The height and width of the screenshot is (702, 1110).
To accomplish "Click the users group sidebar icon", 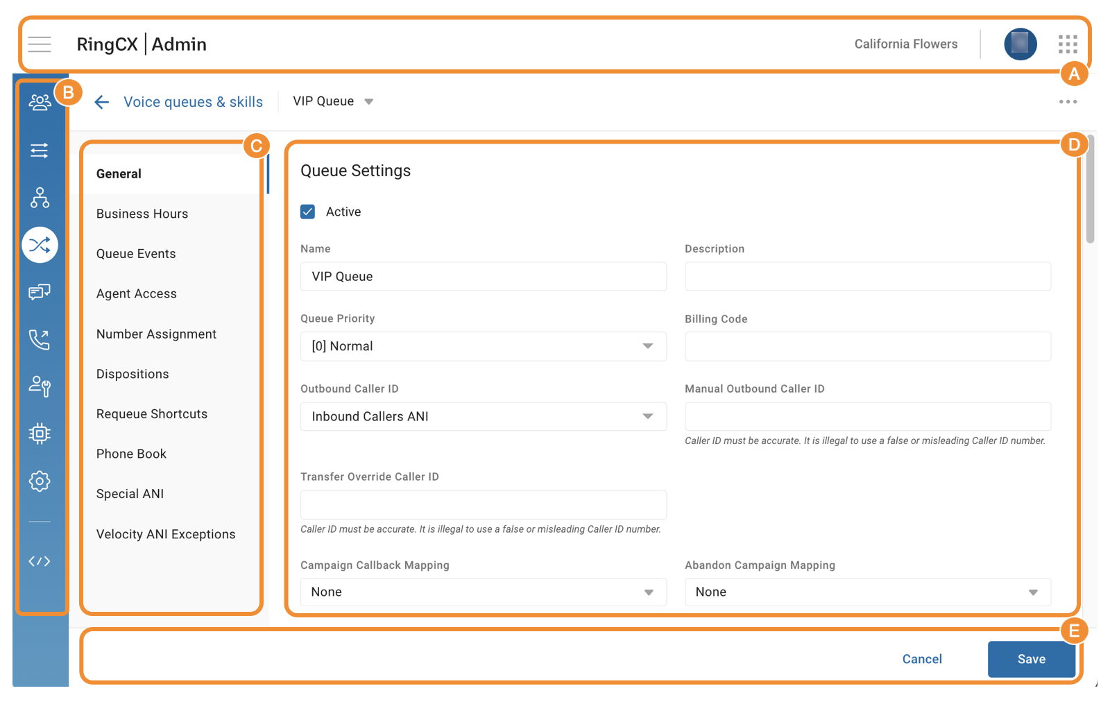I will tap(40, 103).
